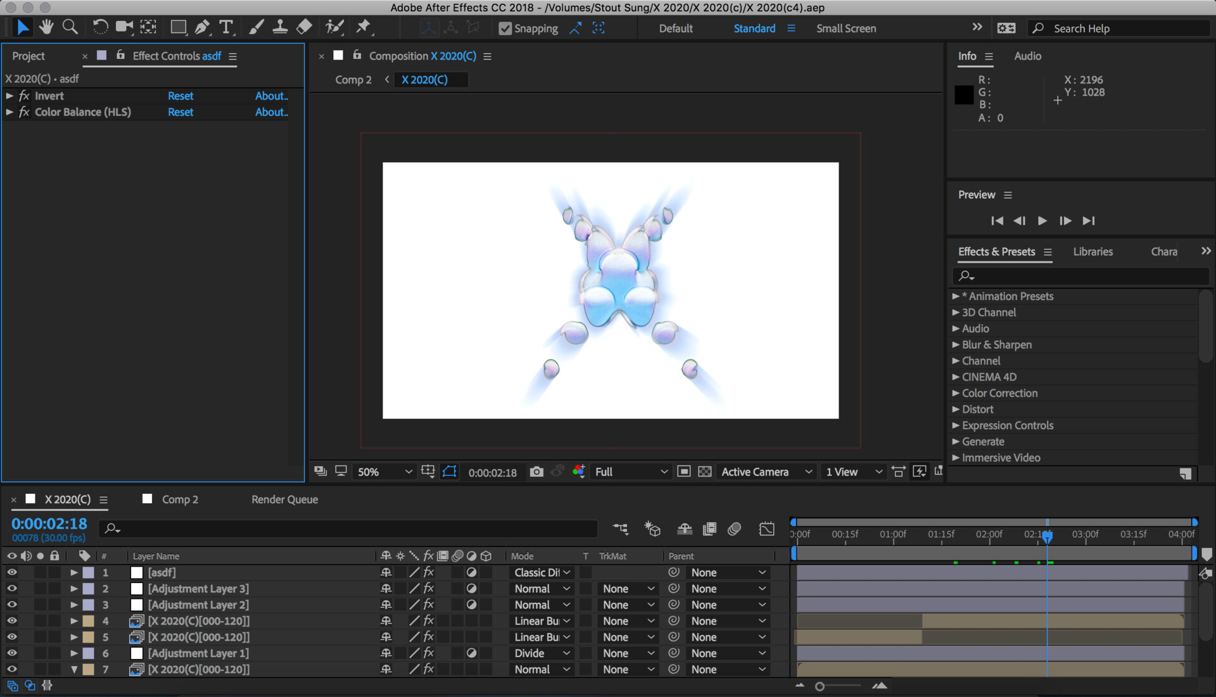Toggle the region of interest button
The width and height of the screenshot is (1216, 697).
pos(684,472)
